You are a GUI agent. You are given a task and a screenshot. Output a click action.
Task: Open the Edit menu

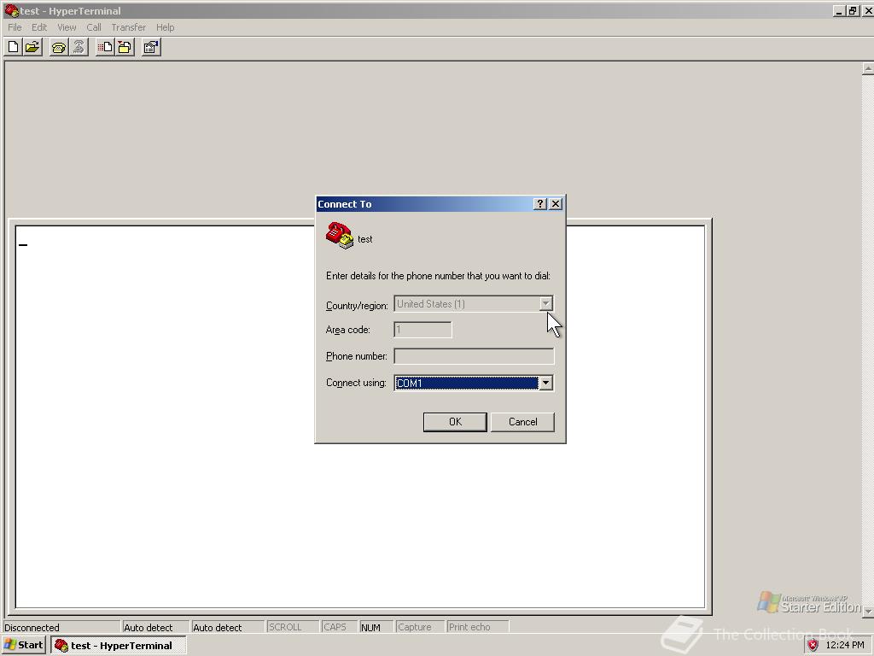pyautogui.click(x=39, y=27)
